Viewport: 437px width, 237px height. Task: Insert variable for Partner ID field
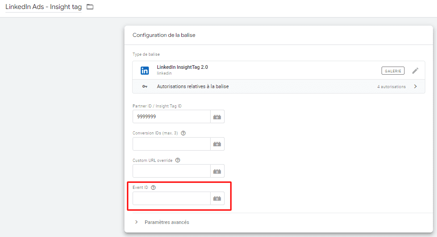217,116
